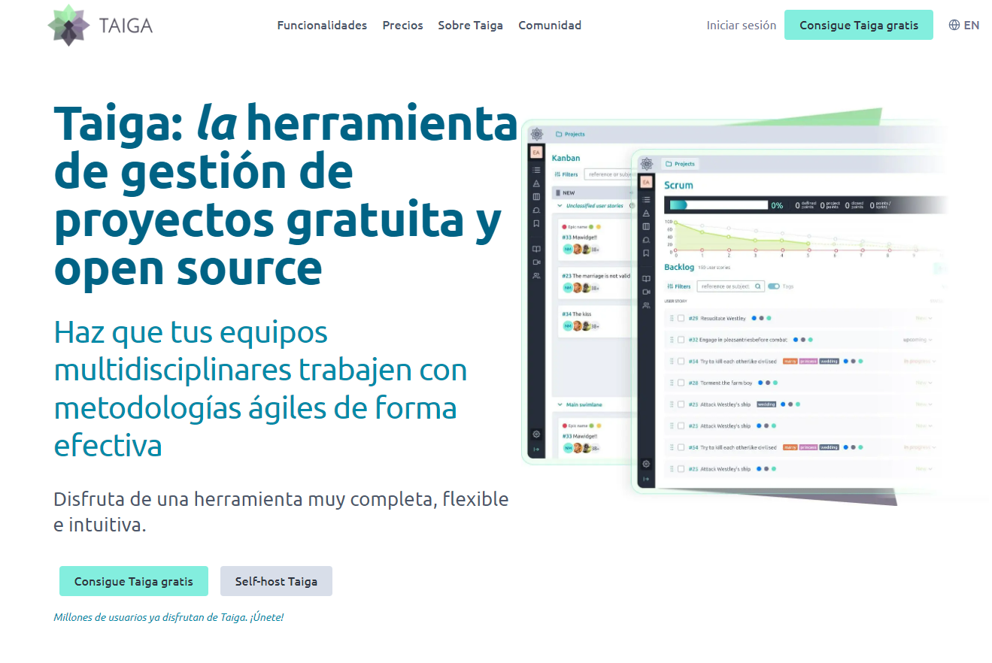Click the Taiga logo in the header
This screenshot has height=663, width=992.
[x=100, y=25]
